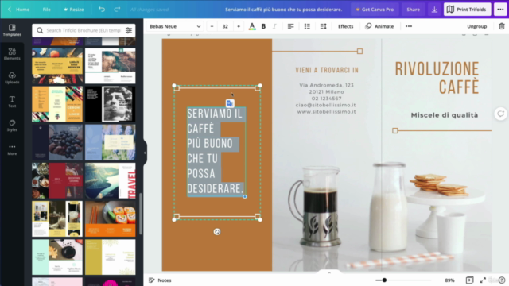Click the font size value 32
This screenshot has height=286, width=509.
coord(225,26)
